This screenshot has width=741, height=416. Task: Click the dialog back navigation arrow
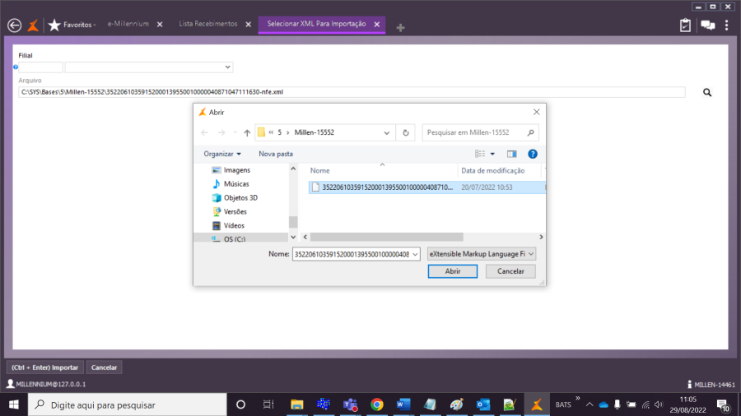(204, 133)
